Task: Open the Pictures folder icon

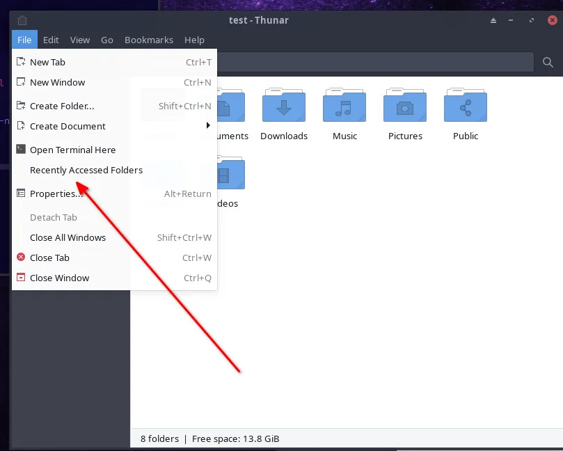Action: pyautogui.click(x=404, y=106)
